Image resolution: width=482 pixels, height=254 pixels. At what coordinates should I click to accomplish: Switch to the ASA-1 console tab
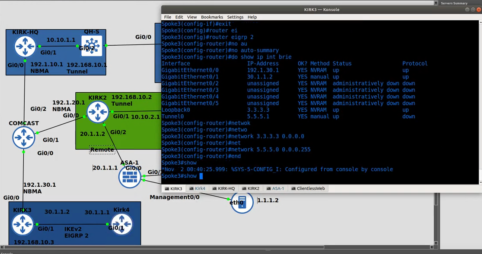[x=275, y=188]
